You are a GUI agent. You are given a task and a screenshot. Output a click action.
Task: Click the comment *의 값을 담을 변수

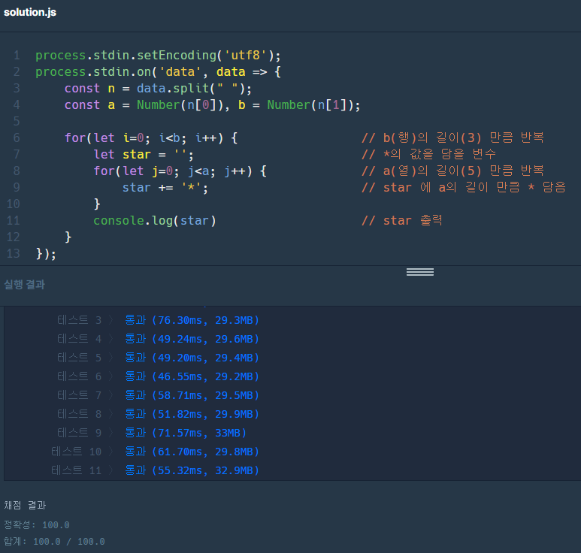pyautogui.click(x=428, y=154)
